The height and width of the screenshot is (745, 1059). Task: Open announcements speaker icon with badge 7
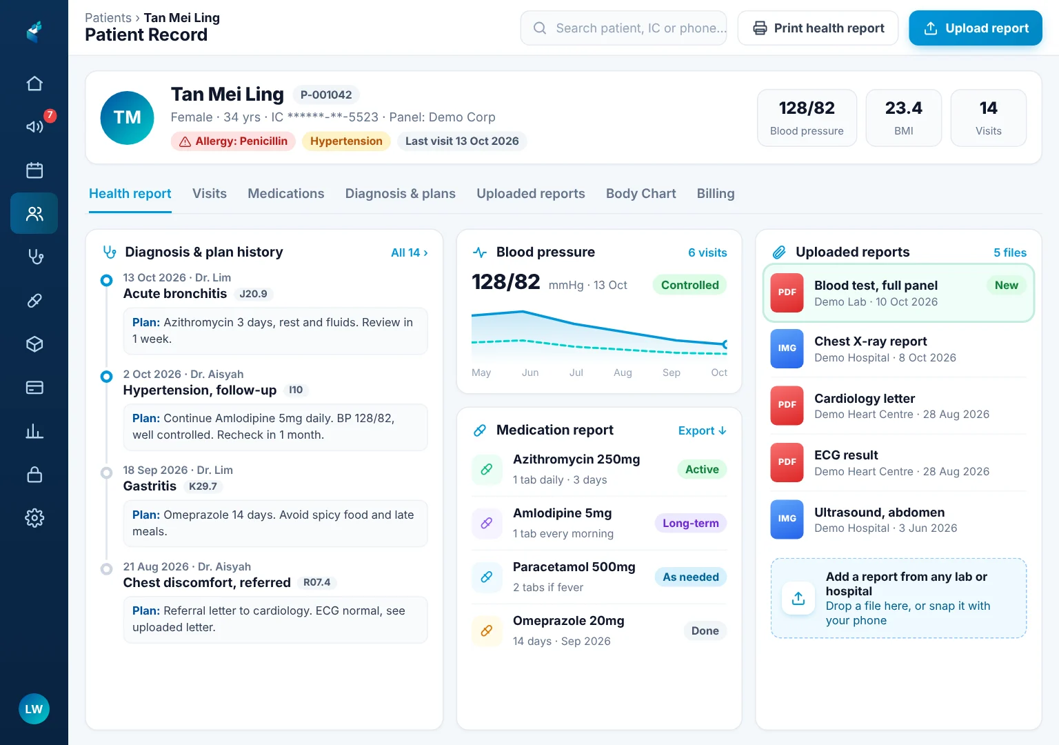34,126
